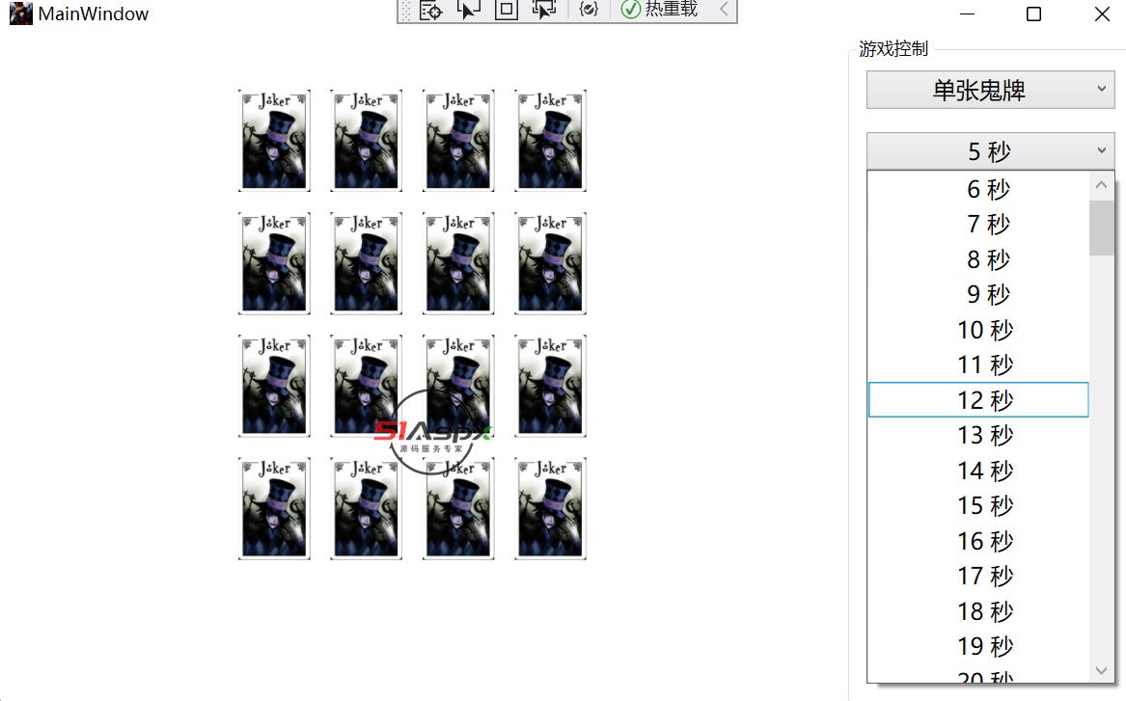Pick the Joker card in row 4, column 4
Screen dimensions: 1126x701
tap(550, 509)
